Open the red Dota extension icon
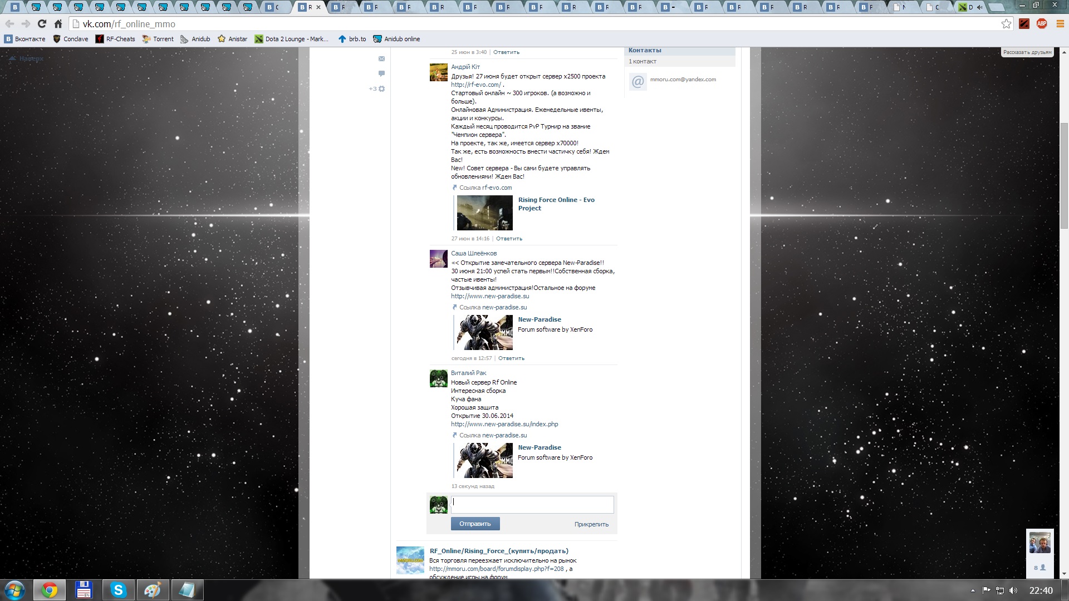This screenshot has width=1069, height=601. pos(1024,24)
